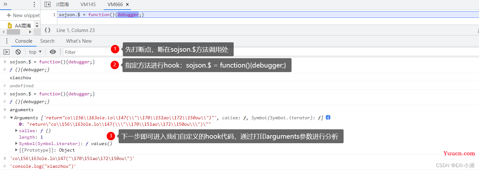Expand the callee property

click(16, 131)
